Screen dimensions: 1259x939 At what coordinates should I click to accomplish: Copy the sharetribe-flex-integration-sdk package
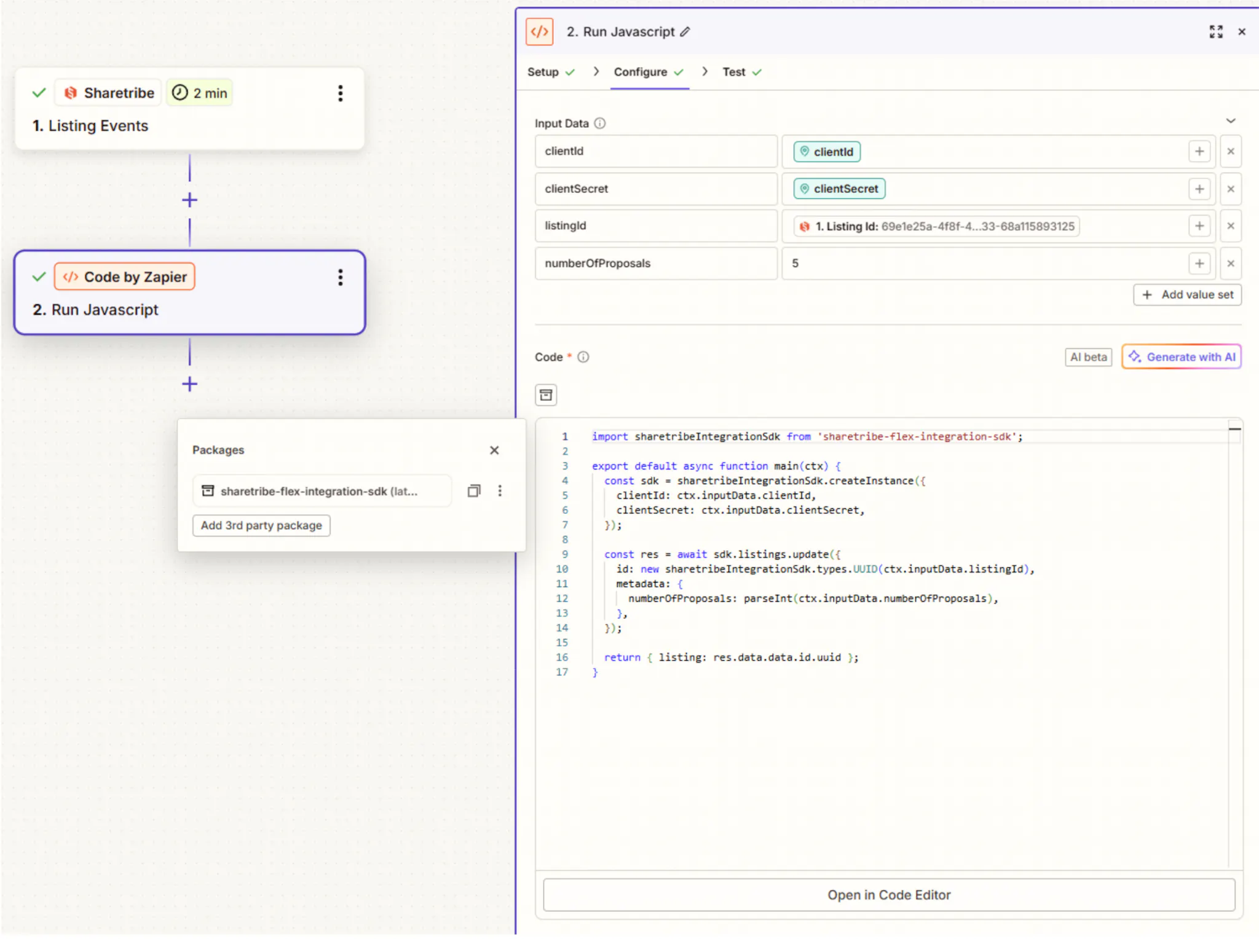click(474, 491)
